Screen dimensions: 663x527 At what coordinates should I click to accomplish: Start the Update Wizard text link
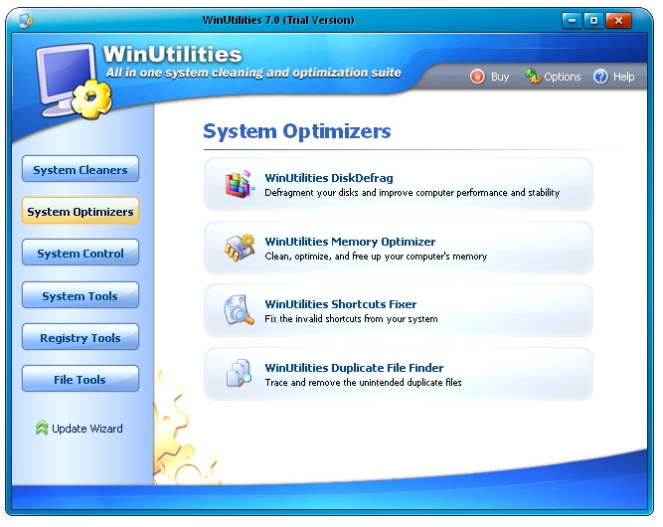coord(87,429)
